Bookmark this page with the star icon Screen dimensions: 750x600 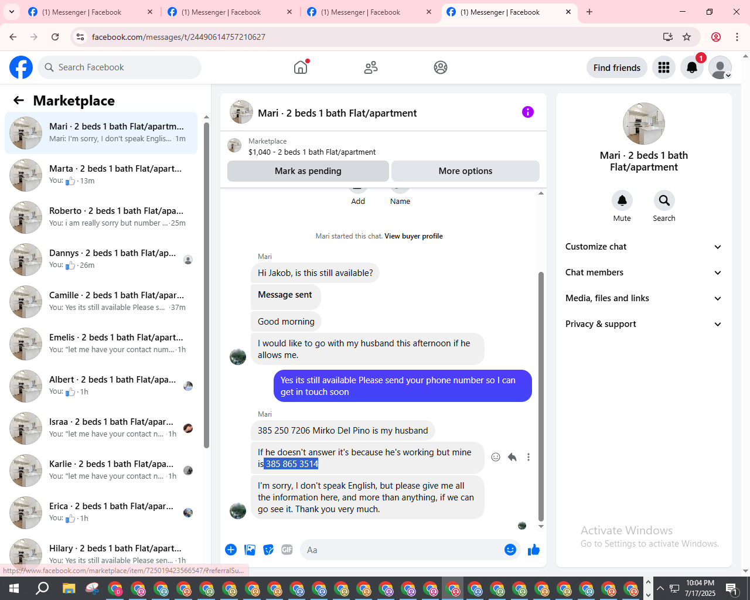click(687, 37)
